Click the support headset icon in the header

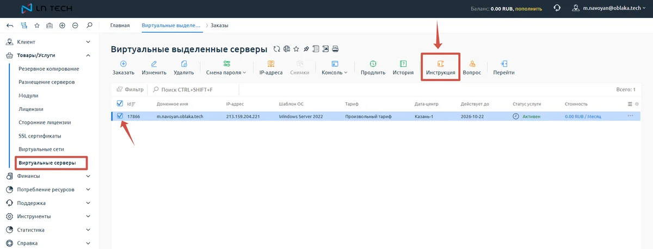[557, 8]
